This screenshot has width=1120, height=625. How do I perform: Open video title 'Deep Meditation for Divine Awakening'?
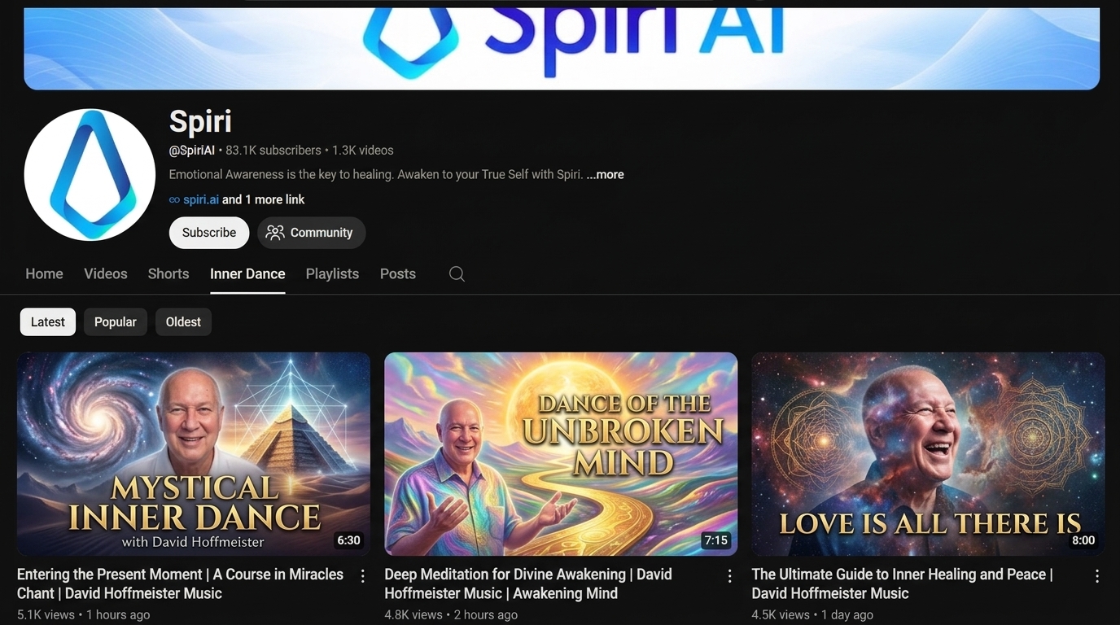(528, 584)
